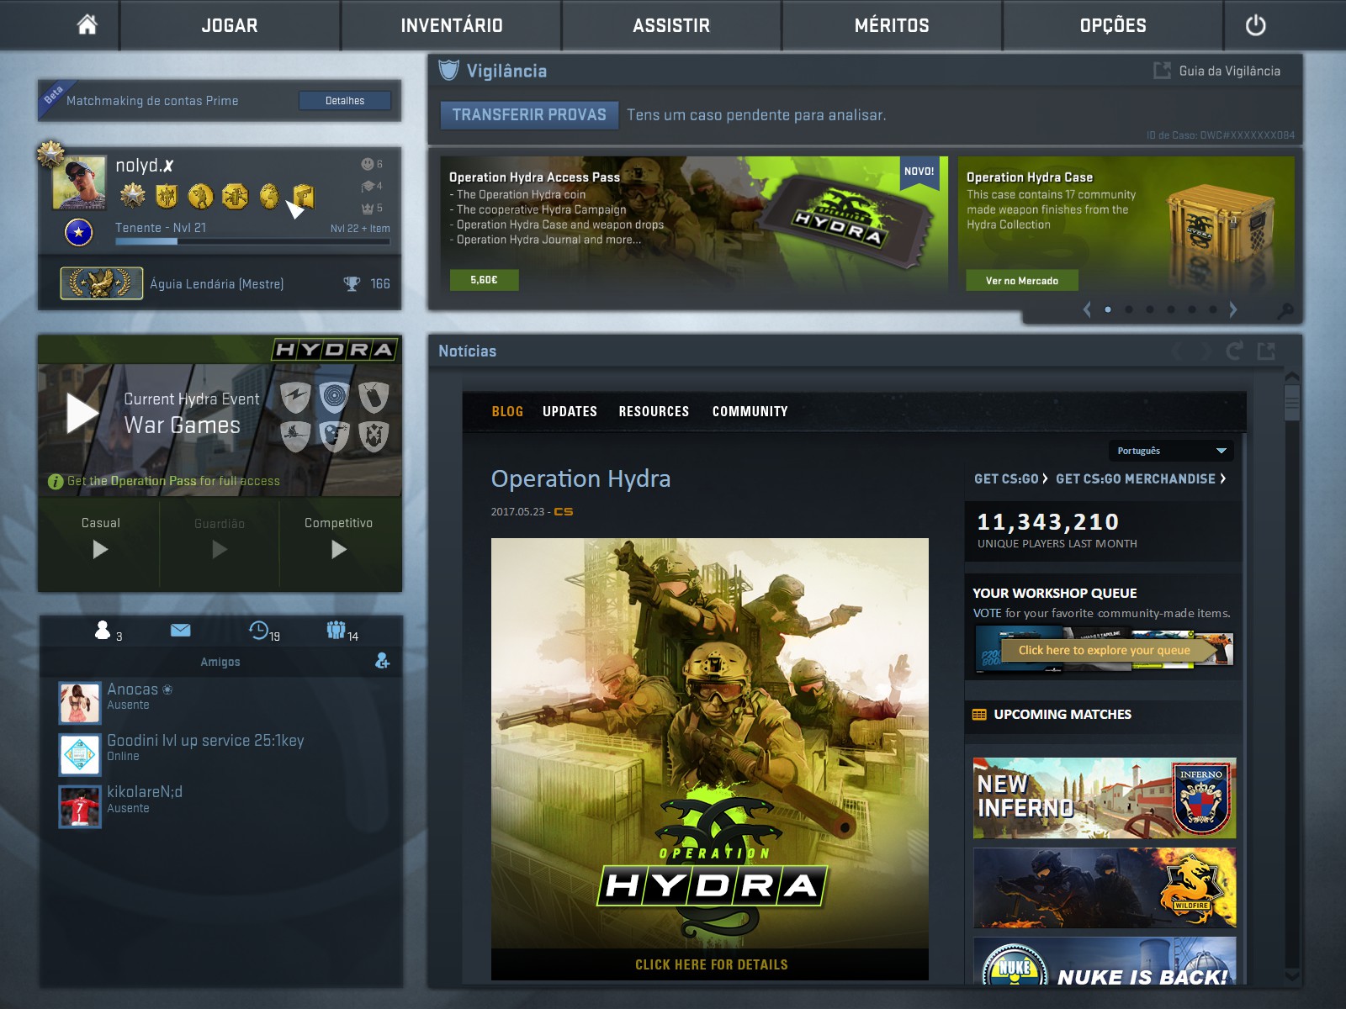
Task: Click the key icon beside the store carousel
Action: (1285, 312)
